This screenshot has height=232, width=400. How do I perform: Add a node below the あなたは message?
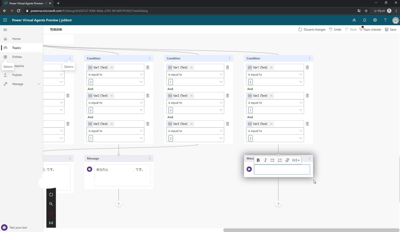[x=119, y=203]
